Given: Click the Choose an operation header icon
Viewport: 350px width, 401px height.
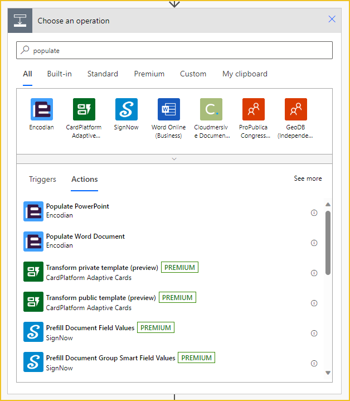Looking at the screenshot, I should pyautogui.click(x=20, y=21).
